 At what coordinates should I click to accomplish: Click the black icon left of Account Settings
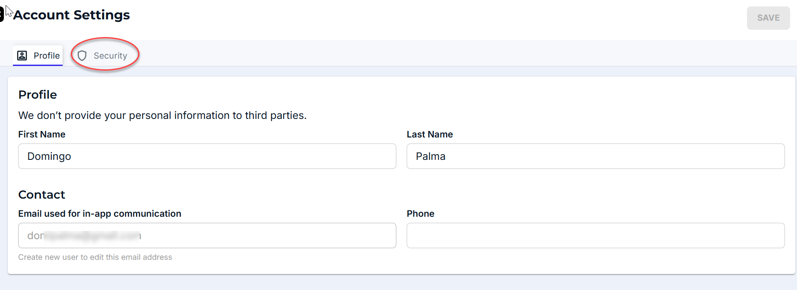2,14
